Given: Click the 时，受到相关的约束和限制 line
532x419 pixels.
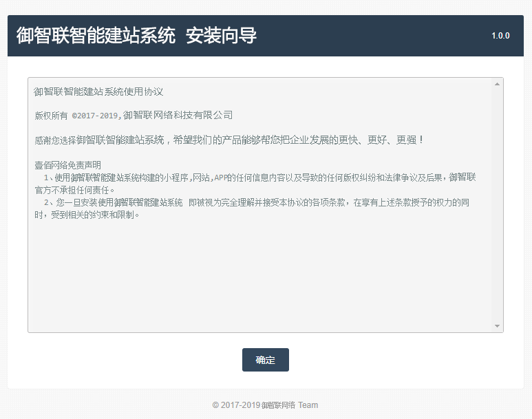Looking at the screenshot, I should (x=87, y=215).
